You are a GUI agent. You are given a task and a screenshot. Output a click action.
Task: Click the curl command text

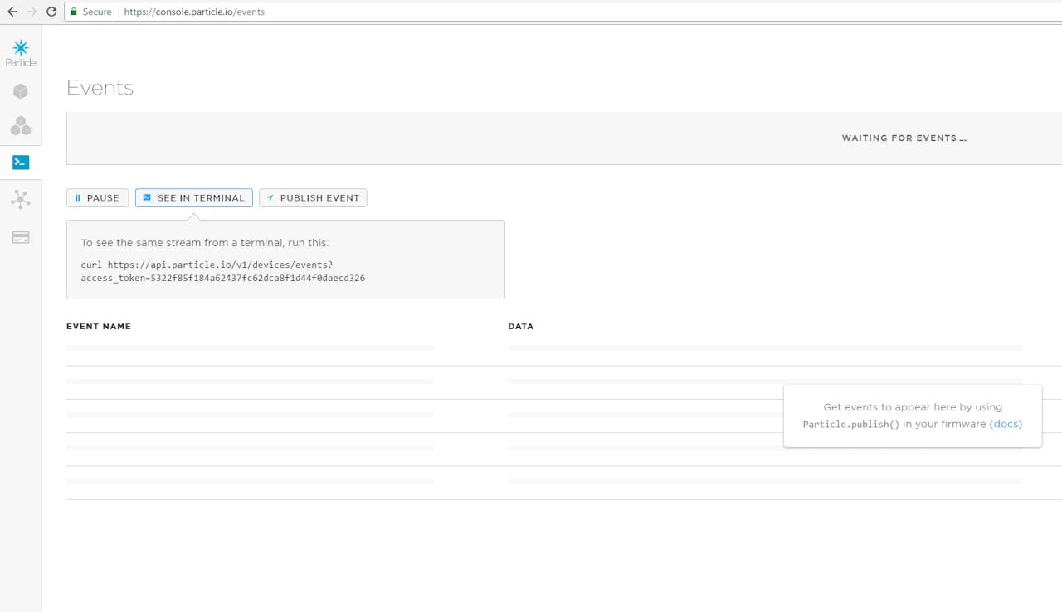pyautogui.click(x=223, y=271)
